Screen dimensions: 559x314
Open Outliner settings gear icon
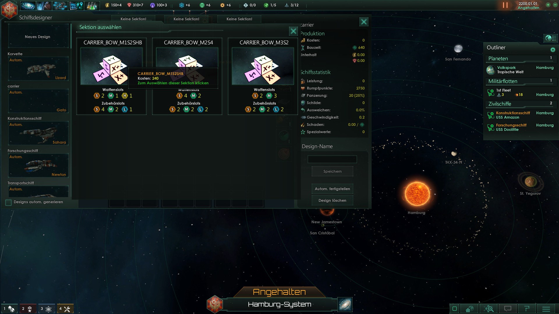coord(553,50)
